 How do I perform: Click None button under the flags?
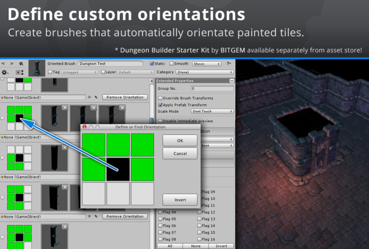pos(196,246)
